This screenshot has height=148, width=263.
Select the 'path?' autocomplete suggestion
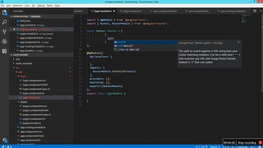145,42
